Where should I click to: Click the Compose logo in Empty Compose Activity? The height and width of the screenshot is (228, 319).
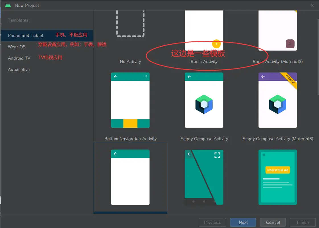tap(204, 104)
